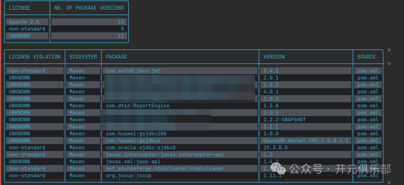Click non-standard in the htmlcleaner row
Screen dimensions: 404x185
27,169
